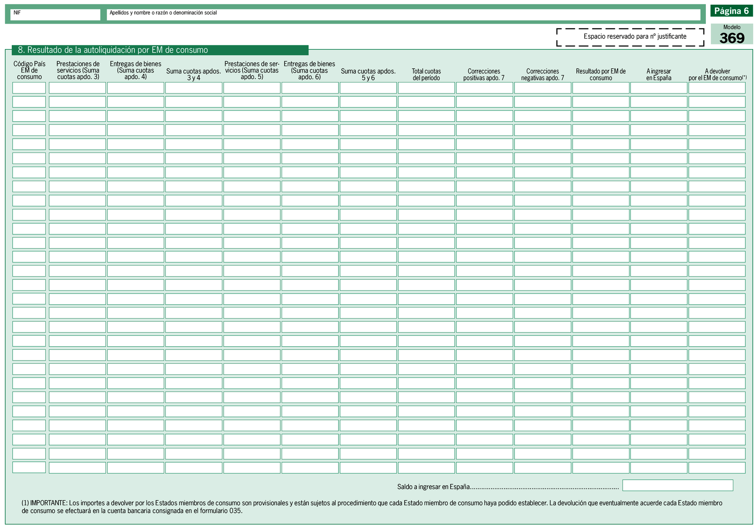Click the Resultado por EM de consumo header
The height and width of the screenshot is (529, 756).
tap(601, 74)
